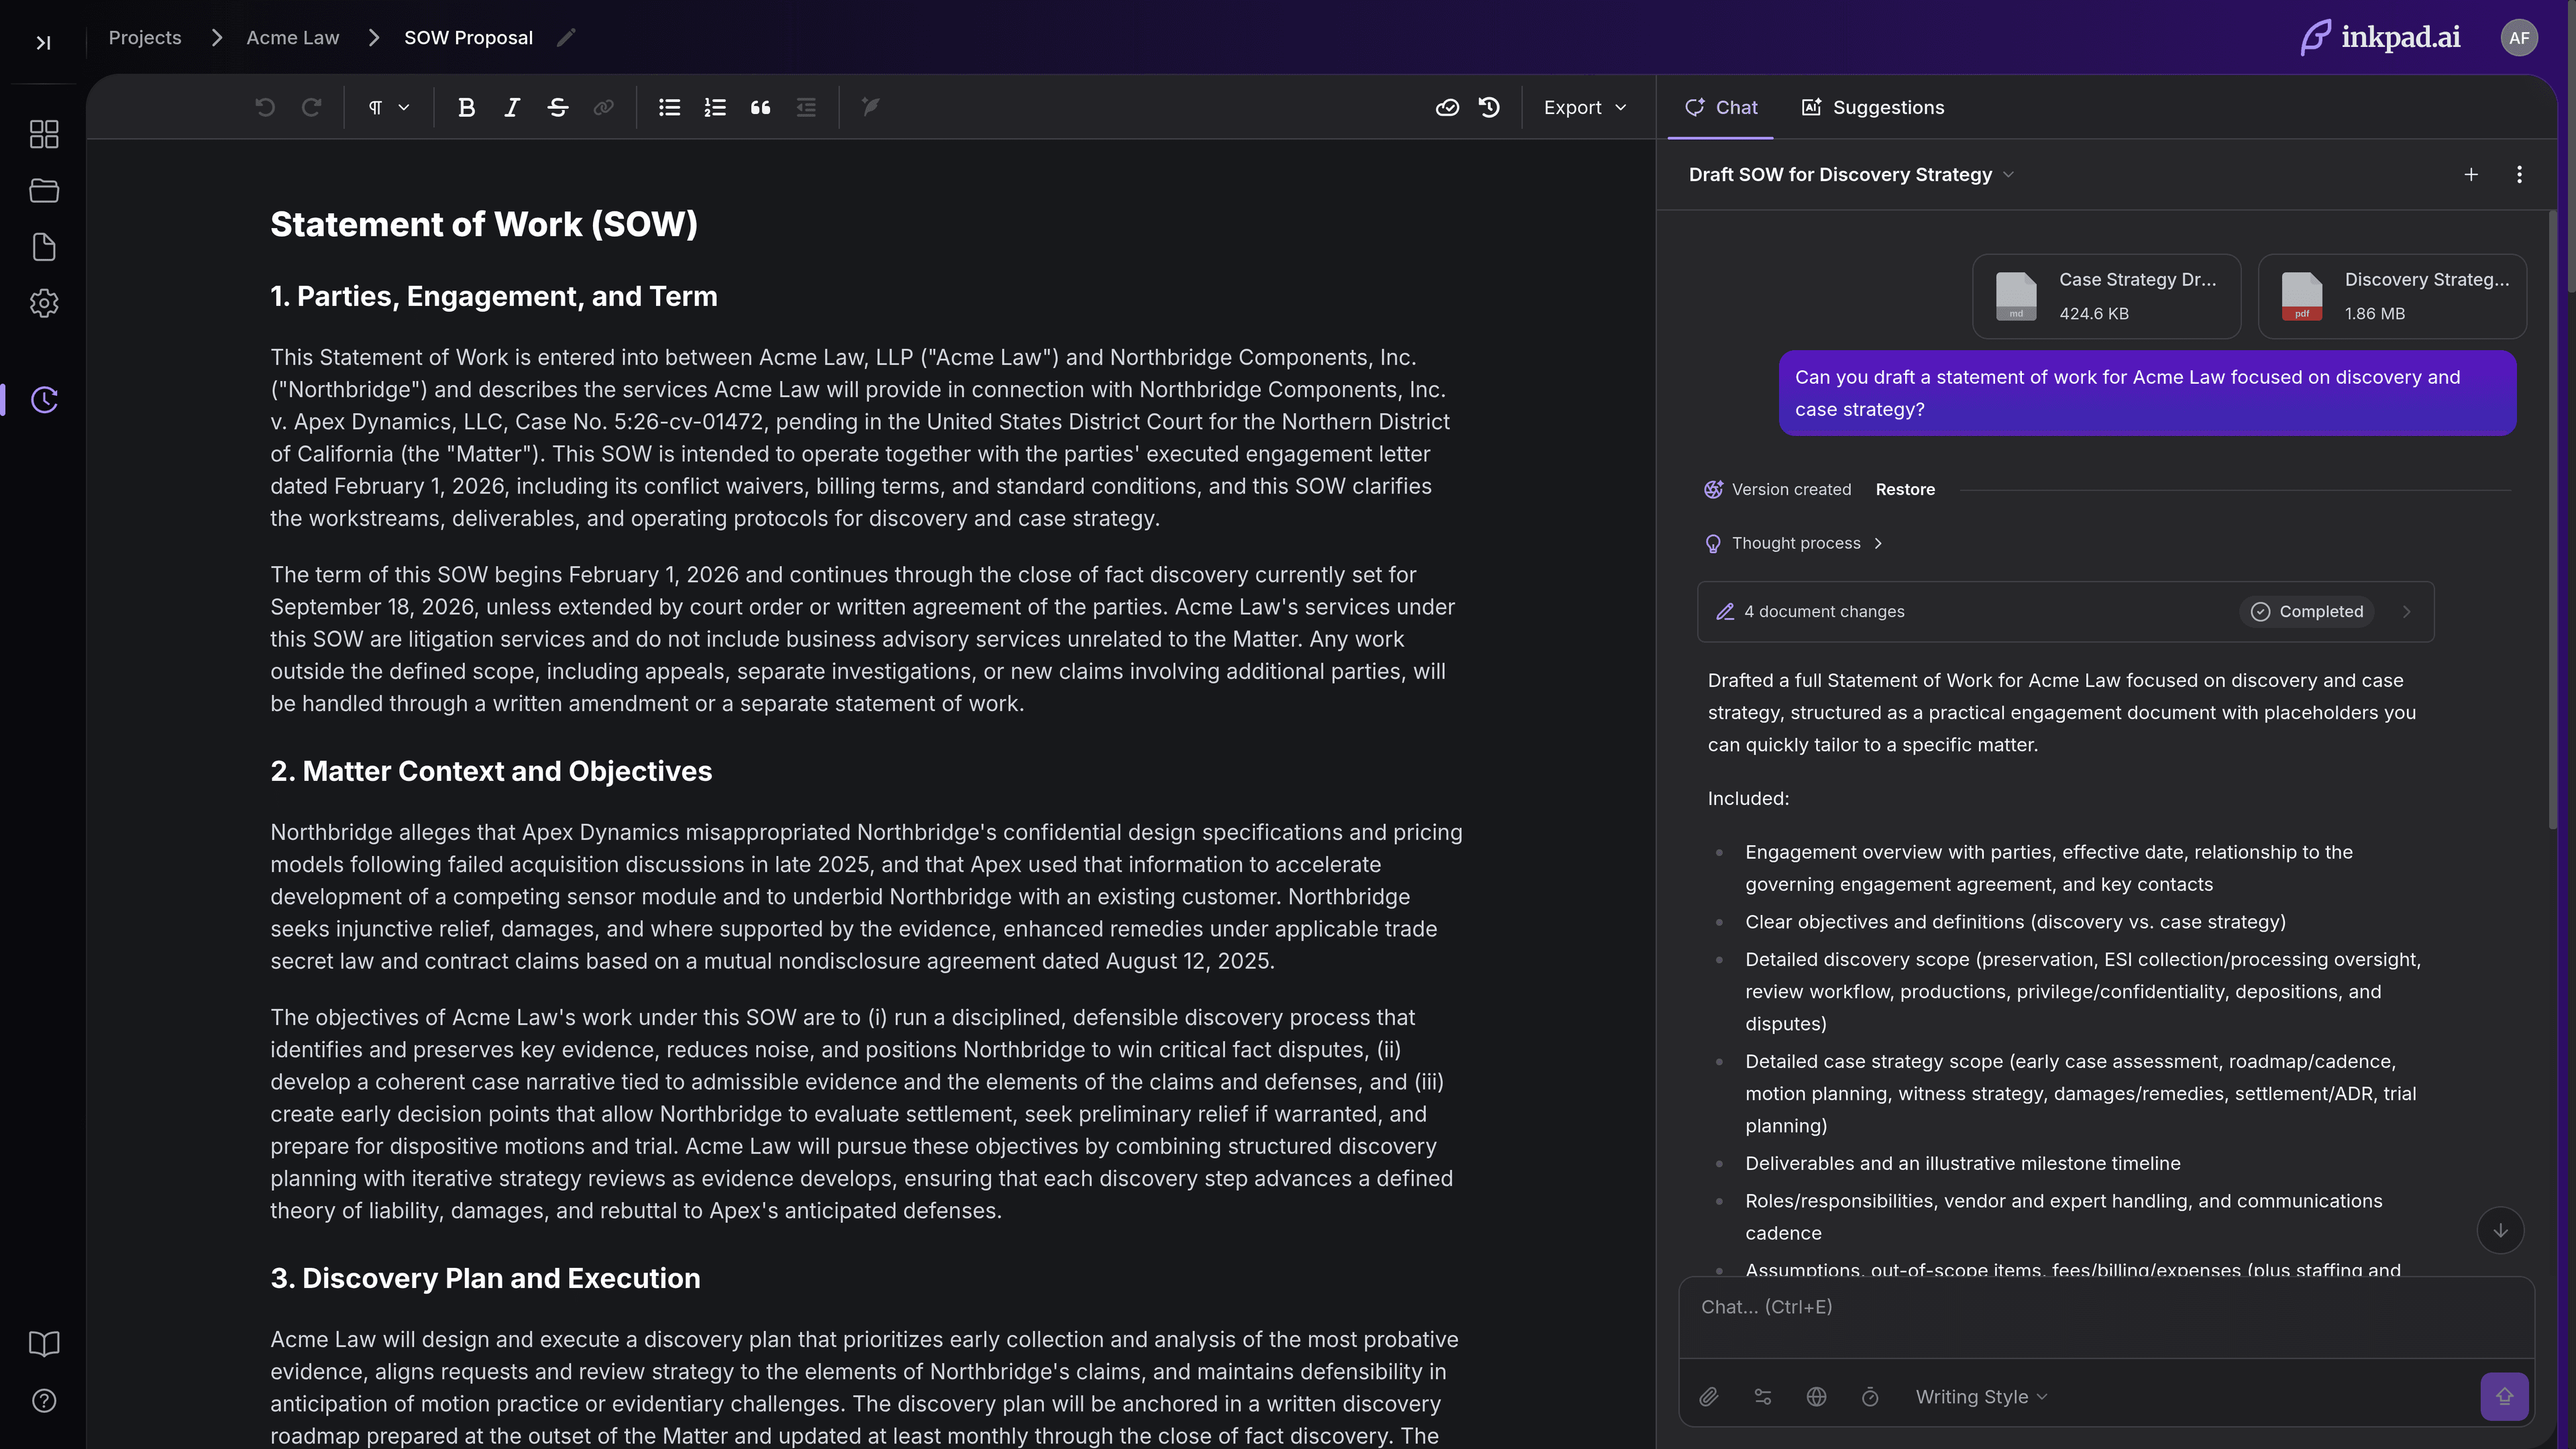
Task: Expand the collapsed left sidebar
Action: (x=43, y=43)
